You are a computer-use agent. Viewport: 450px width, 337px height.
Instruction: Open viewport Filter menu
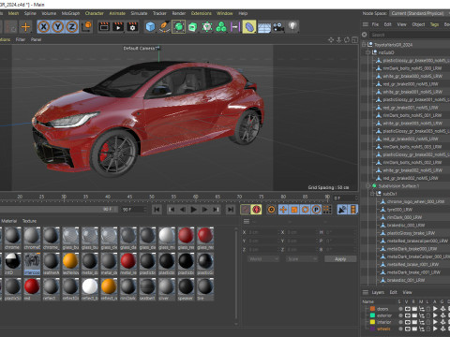pos(21,39)
